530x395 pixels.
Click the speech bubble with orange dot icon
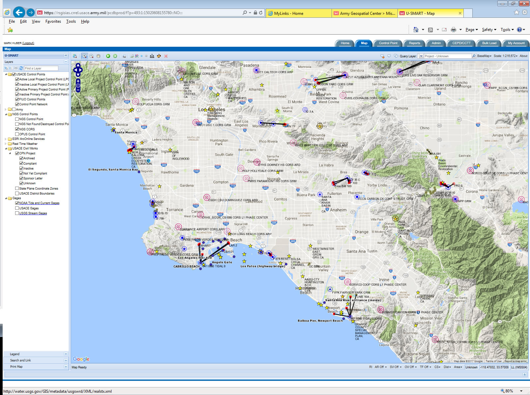[382, 56]
